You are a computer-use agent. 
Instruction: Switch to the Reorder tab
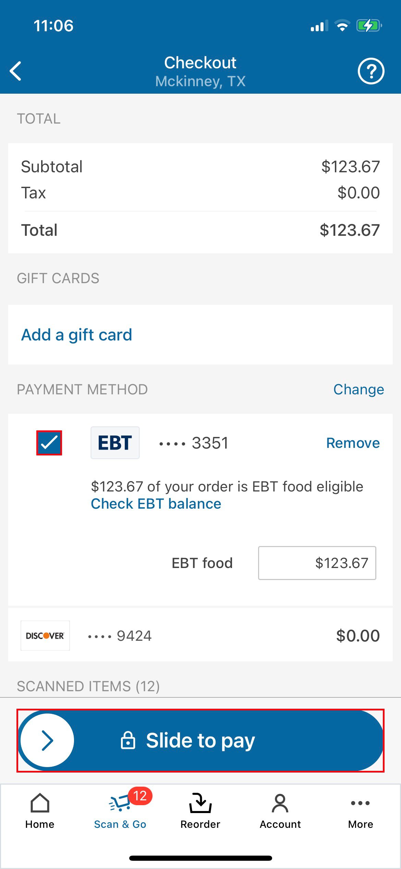point(200,810)
